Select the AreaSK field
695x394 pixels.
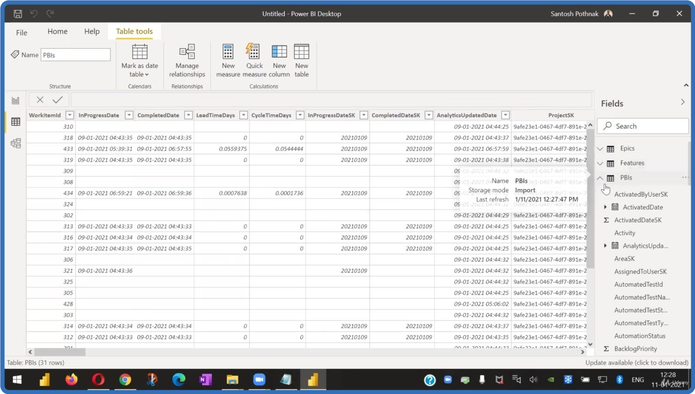coord(624,259)
